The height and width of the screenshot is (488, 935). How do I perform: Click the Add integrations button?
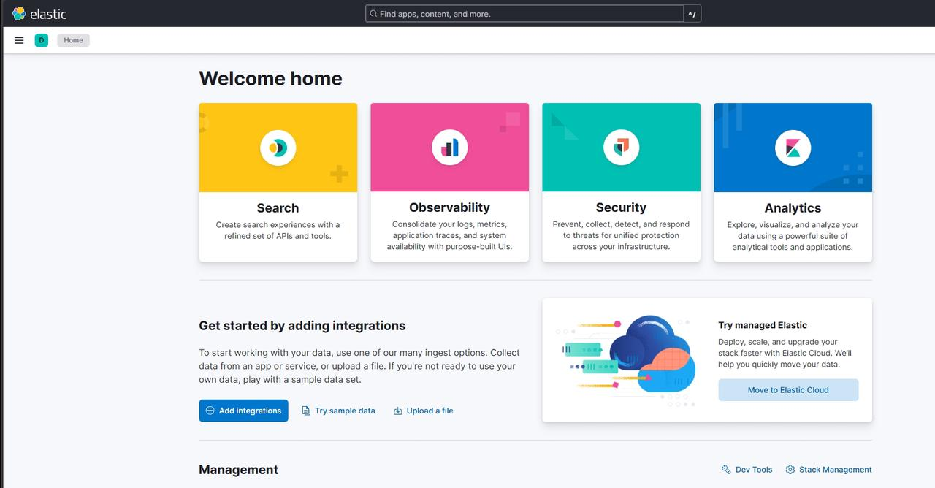(243, 411)
